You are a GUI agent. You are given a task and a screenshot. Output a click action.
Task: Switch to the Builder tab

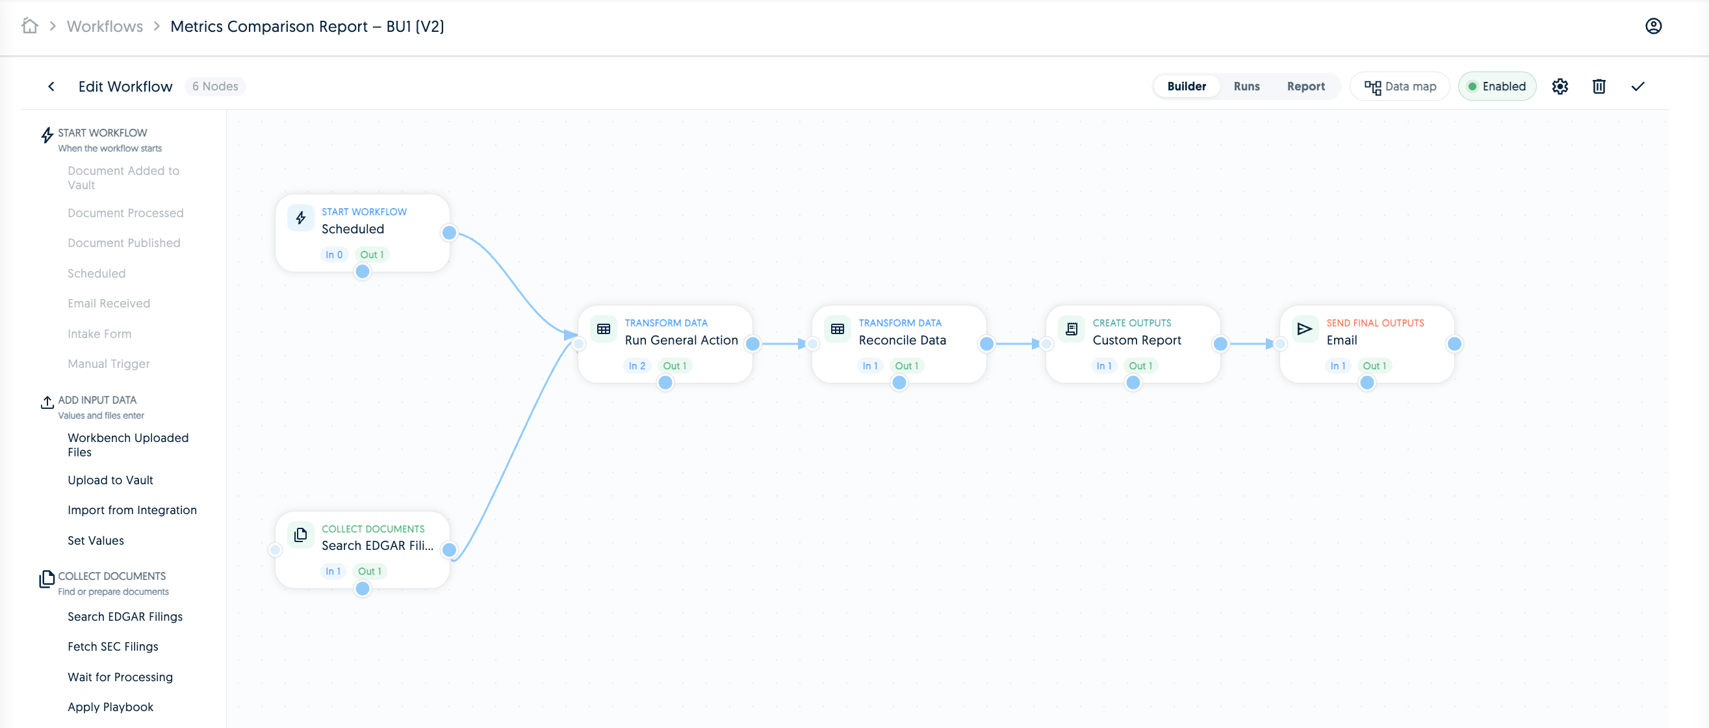tap(1186, 86)
